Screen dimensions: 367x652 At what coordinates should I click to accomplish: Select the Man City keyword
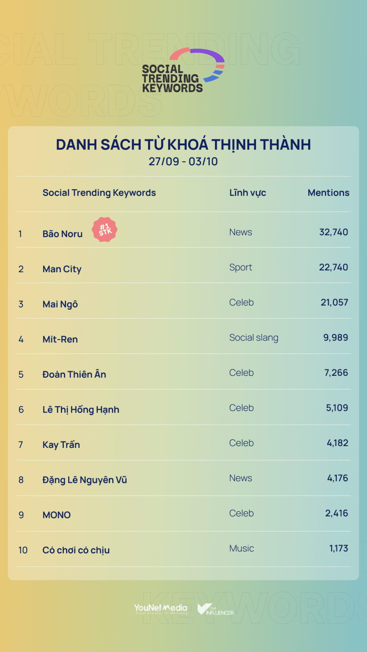(x=62, y=269)
